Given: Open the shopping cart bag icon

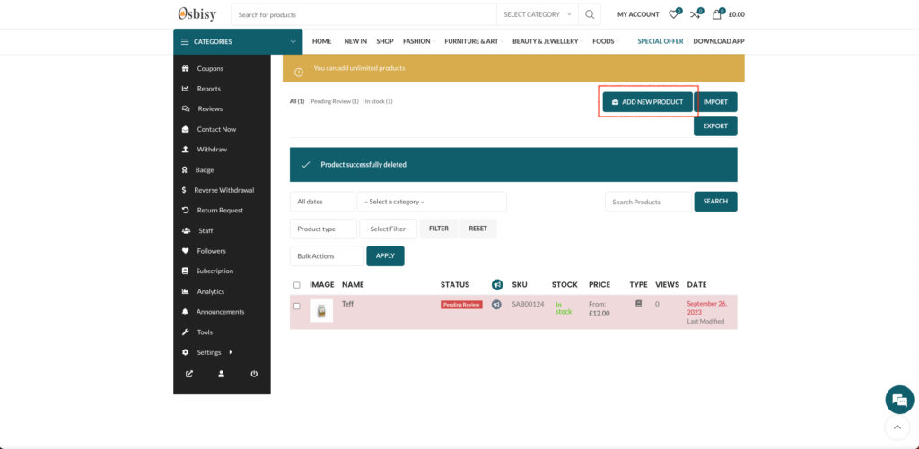Looking at the screenshot, I should [x=716, y=14].
